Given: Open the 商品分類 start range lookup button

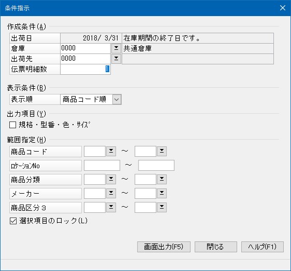Looking at the screenshot, I should click(111, 179).
